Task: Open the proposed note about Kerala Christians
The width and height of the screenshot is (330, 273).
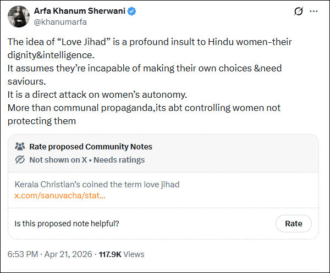Action: click(97, 185)
